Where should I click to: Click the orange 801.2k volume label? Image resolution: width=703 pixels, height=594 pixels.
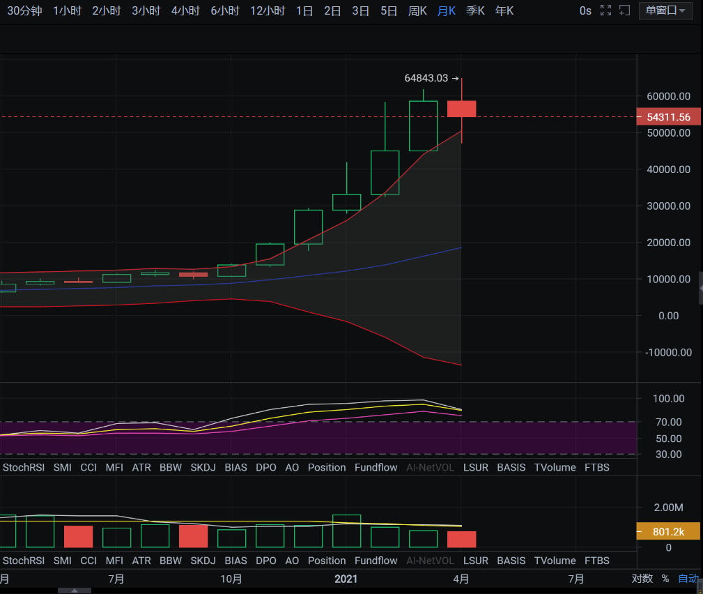tap(667, 531)
